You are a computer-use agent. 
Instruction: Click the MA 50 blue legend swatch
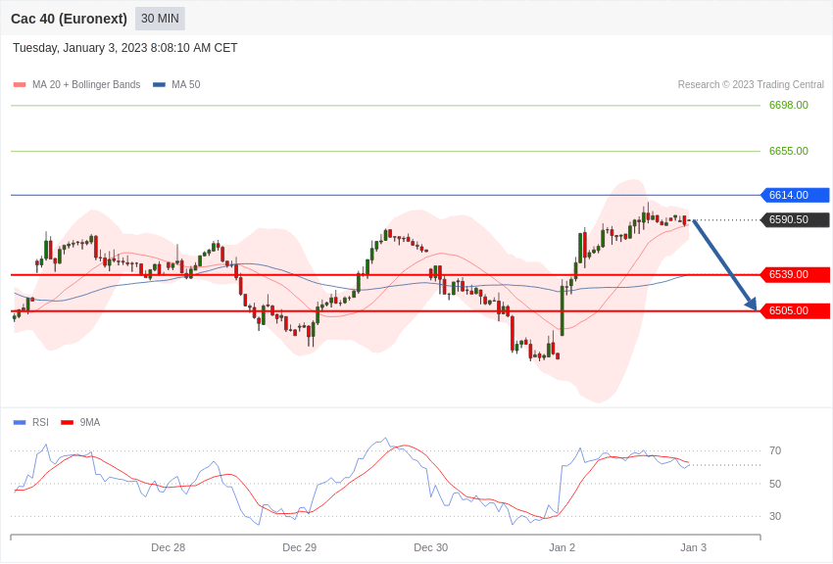pos(159,85)
